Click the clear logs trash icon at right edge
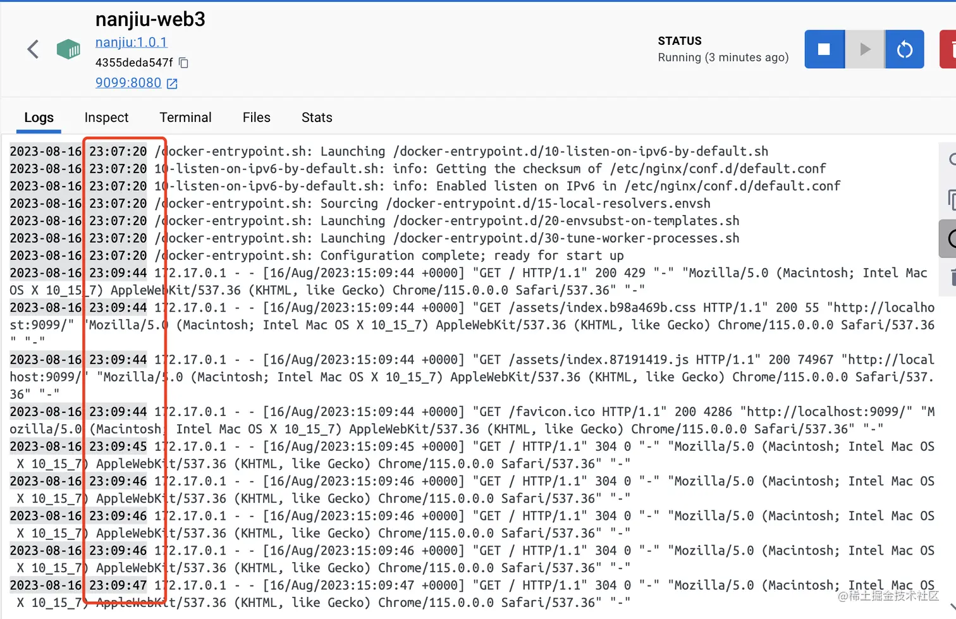 point(952,277)
